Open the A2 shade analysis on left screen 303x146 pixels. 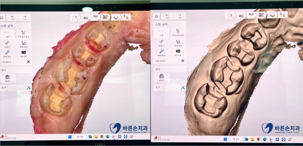point(8,77)
